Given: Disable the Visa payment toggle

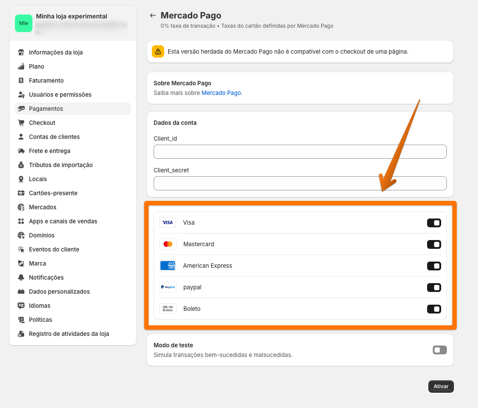Looking at the screenshot, I should tap(434, 223).
